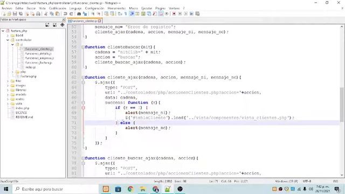Fold the clienteBuscar function at line 56
345x194 pixels.
pos(83,47)
